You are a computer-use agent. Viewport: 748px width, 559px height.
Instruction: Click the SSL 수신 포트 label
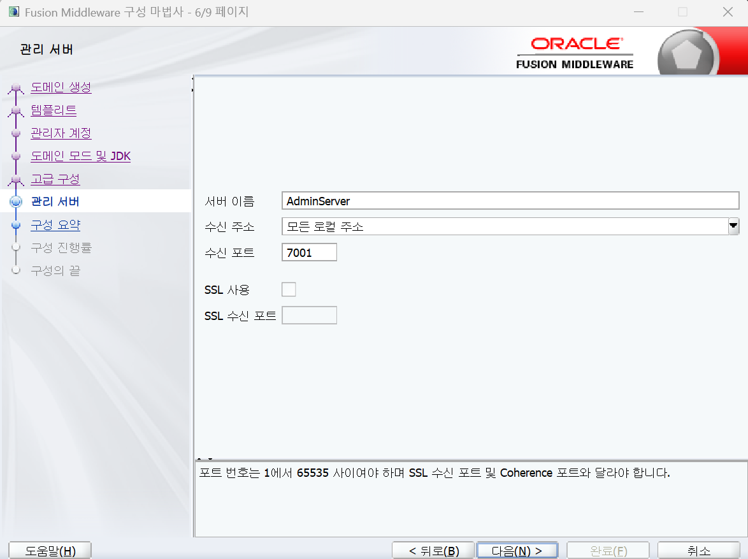pos(240,316)
